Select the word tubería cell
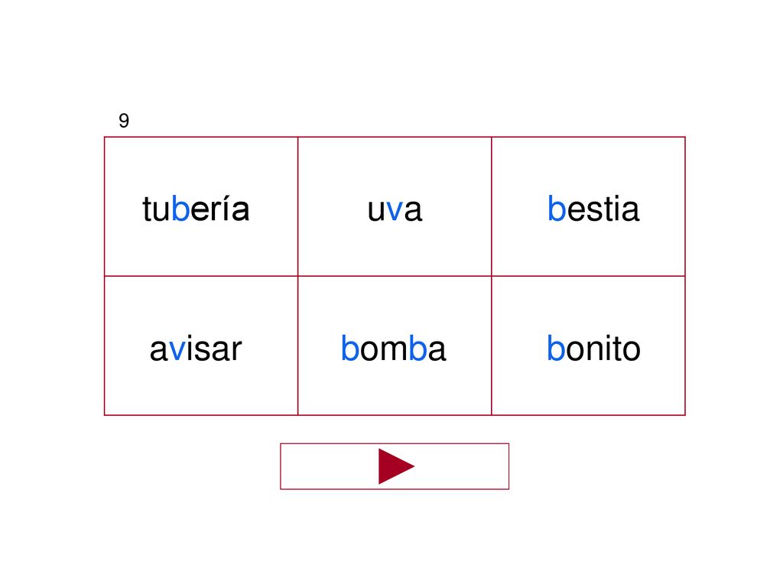 tap(201, 206)
